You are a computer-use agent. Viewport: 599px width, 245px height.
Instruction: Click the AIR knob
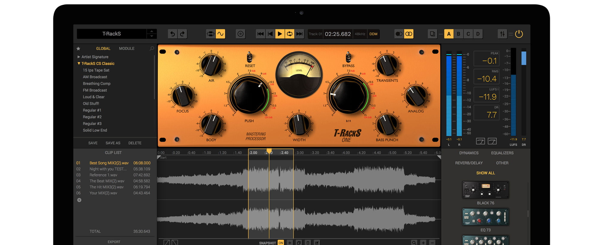pyautogui.click(x=211, y=65)
